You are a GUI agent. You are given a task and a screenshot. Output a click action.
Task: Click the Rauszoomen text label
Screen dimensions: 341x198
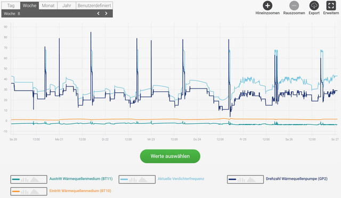[294, 13]
